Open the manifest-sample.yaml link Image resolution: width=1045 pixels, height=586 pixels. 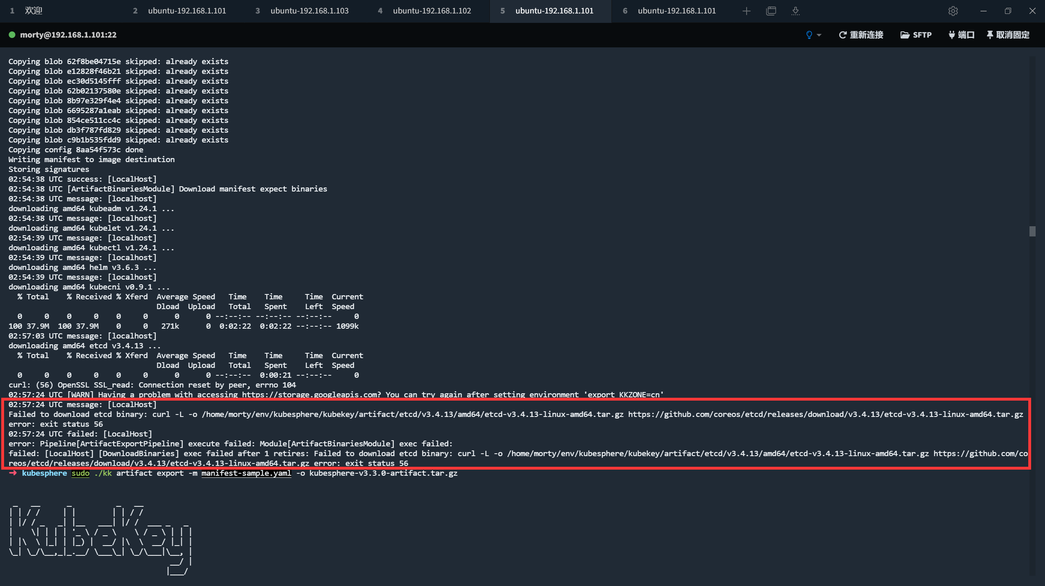coord(246,473)
